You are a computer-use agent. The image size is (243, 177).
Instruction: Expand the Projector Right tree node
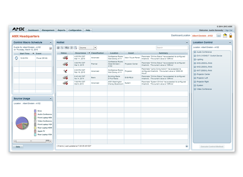point(195,82)
